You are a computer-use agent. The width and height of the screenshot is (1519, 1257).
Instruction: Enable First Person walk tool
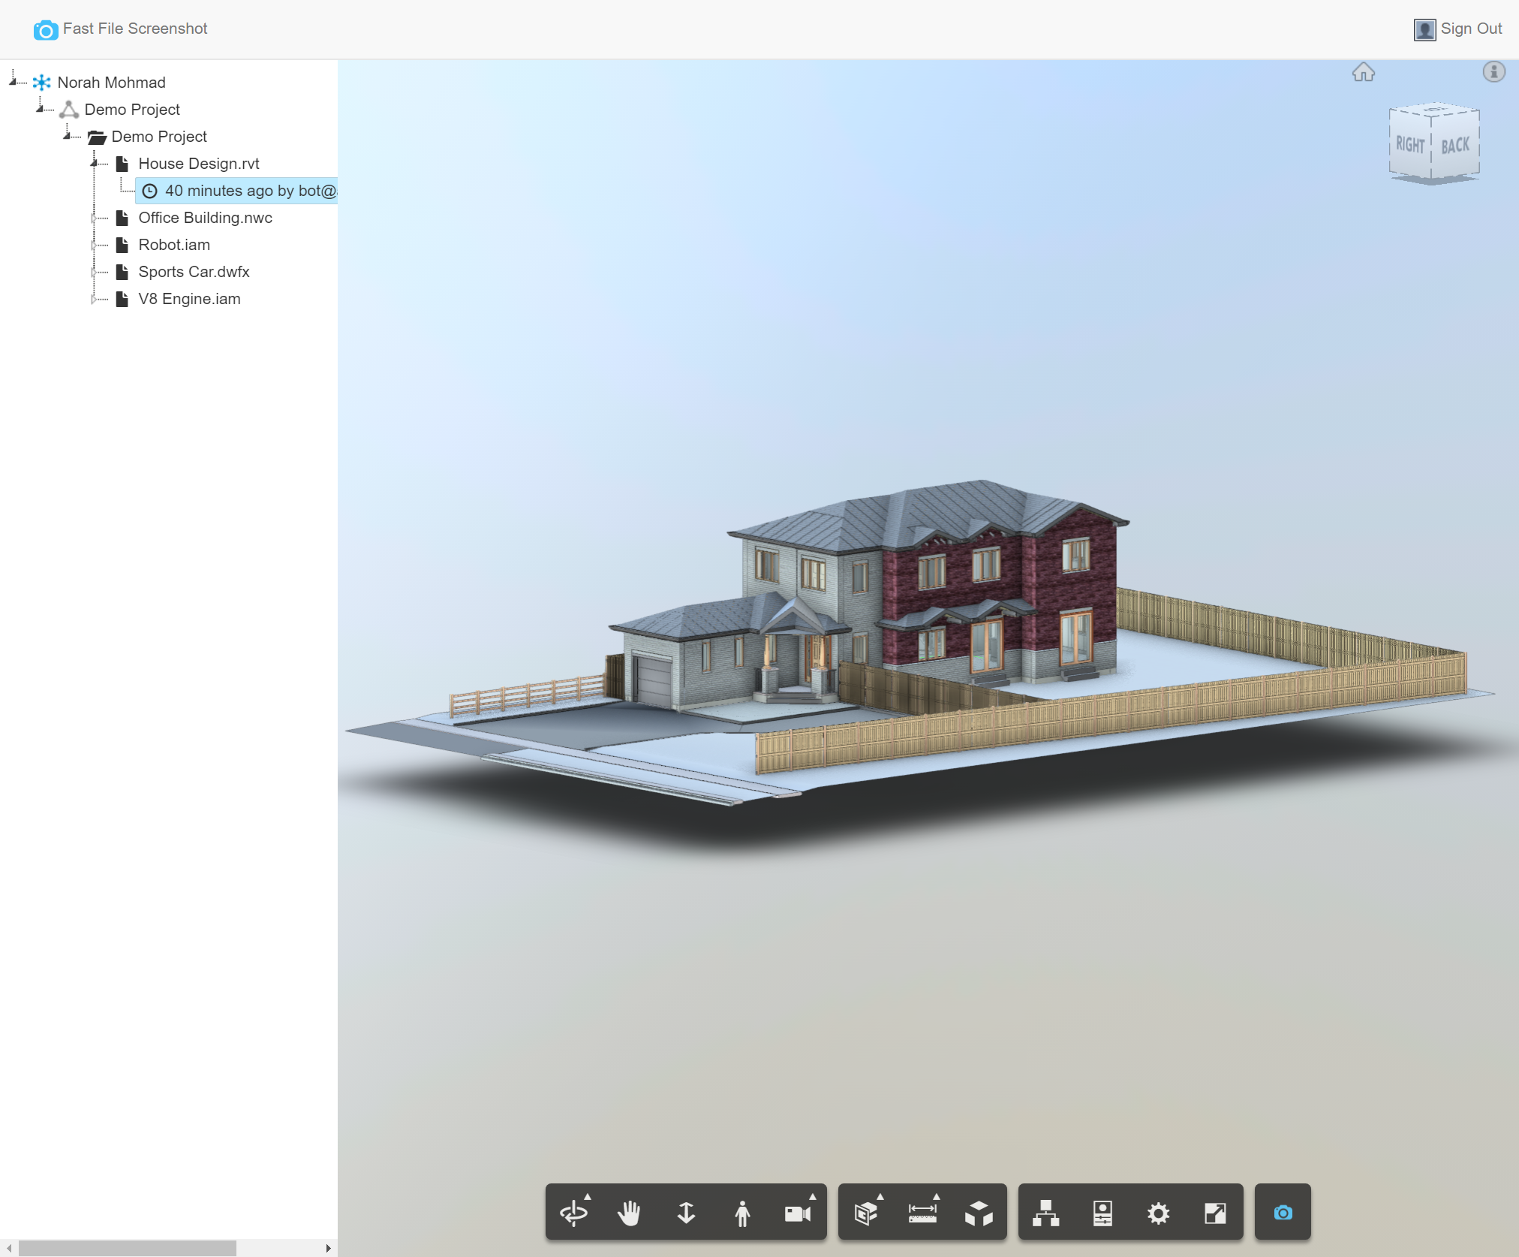[742, 1213]
